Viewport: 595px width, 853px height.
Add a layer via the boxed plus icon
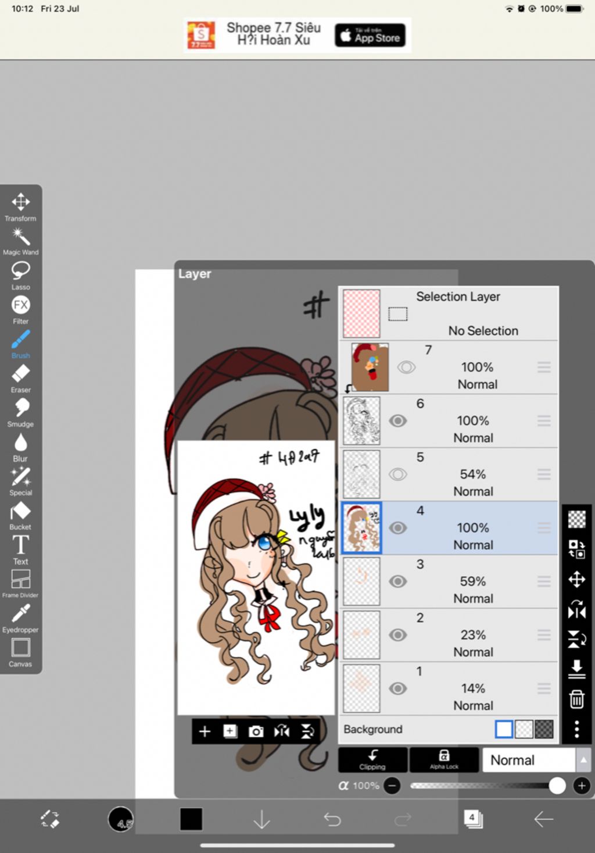click(x=230, y=731)
